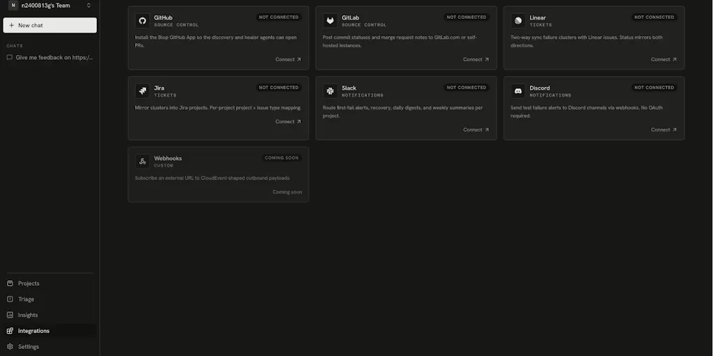The width and height of the screenshot is (713, 356).
Task: Click the 'Mirror clusters into Jira projects' description
Action: tap(218, 108)
